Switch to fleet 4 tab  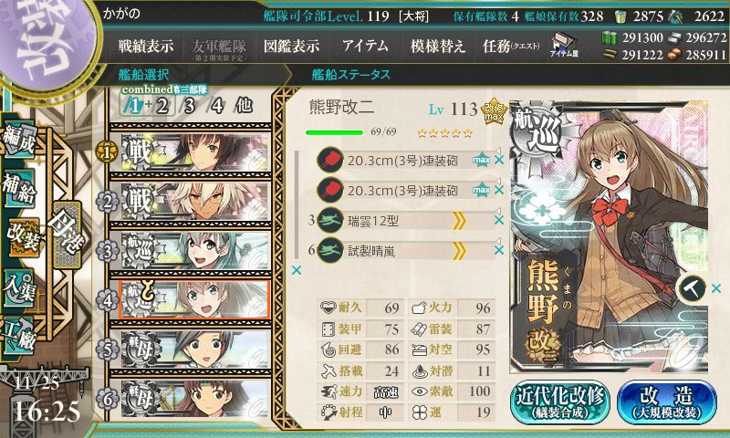click(x=217, y=106)
